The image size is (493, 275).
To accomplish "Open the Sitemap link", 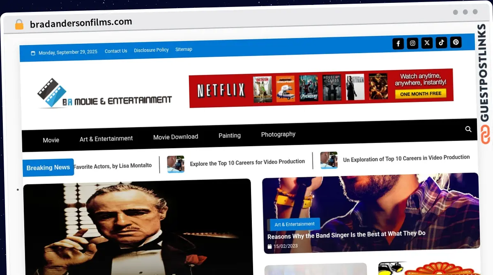I will tap(184, 49).
